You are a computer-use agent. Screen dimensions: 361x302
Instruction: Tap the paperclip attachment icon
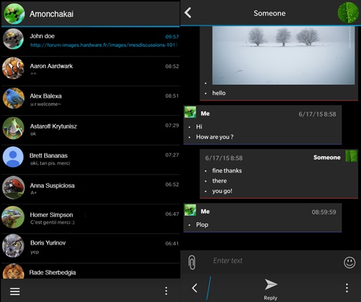(192, 263)
